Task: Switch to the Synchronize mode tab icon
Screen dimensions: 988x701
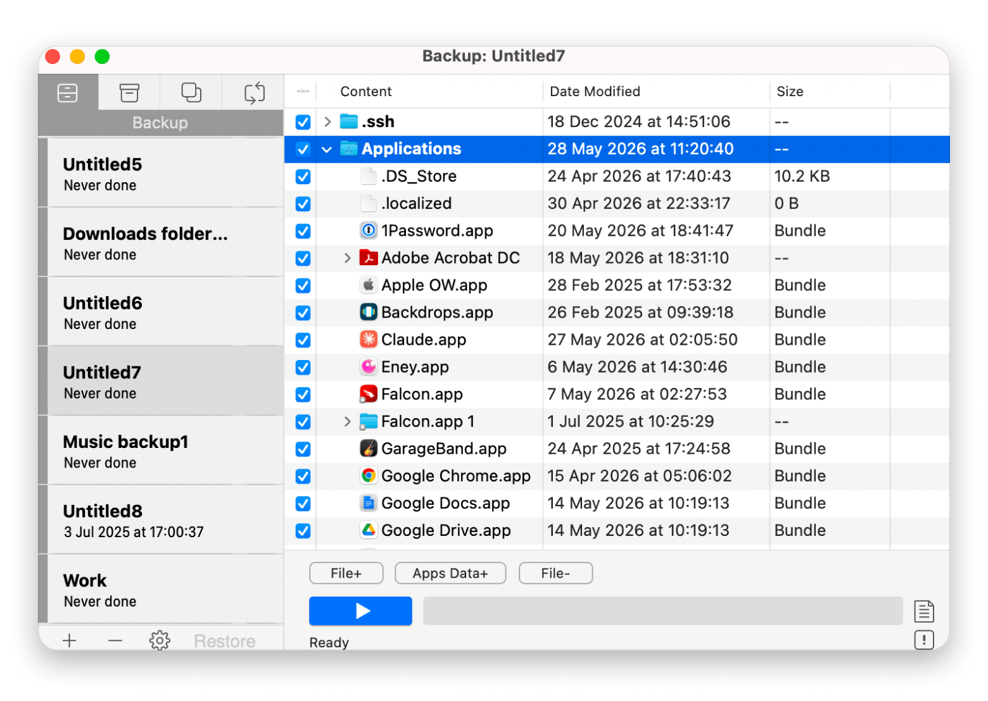Action: 254,92
